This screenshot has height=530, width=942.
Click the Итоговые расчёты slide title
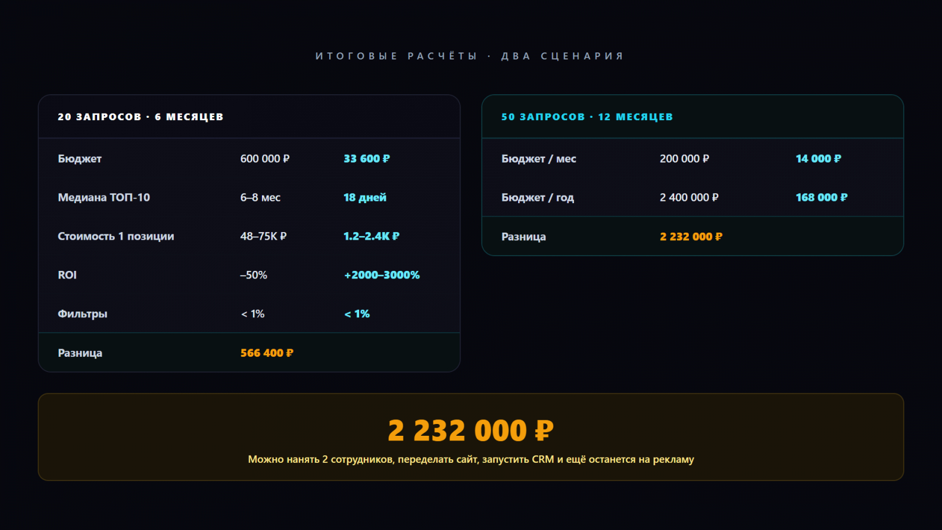[x=470, y=56]
